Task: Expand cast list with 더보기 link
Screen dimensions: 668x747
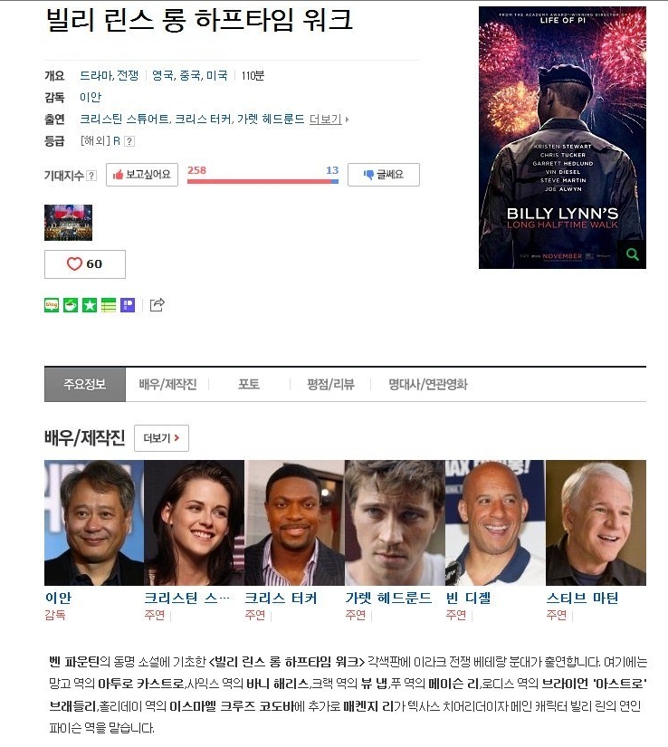Action: point(329,120)
